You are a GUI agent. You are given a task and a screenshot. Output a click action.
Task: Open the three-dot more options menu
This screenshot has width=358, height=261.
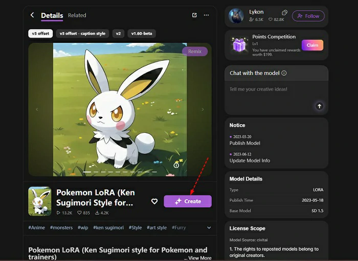(207, 15)
